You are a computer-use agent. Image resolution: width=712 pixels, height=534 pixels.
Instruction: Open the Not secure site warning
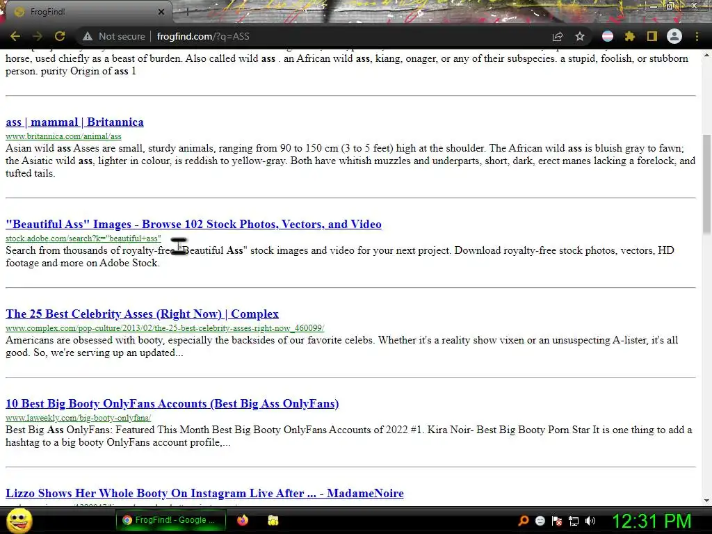tap(114, 36)
